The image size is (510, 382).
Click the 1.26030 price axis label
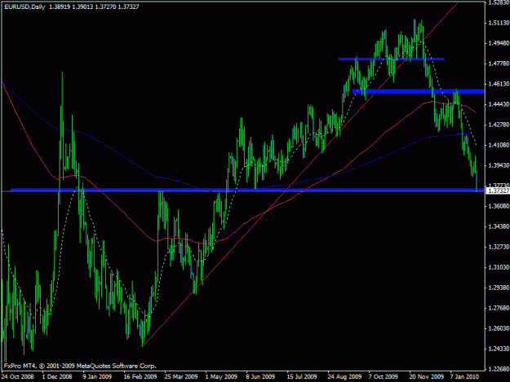click(499, 328)
